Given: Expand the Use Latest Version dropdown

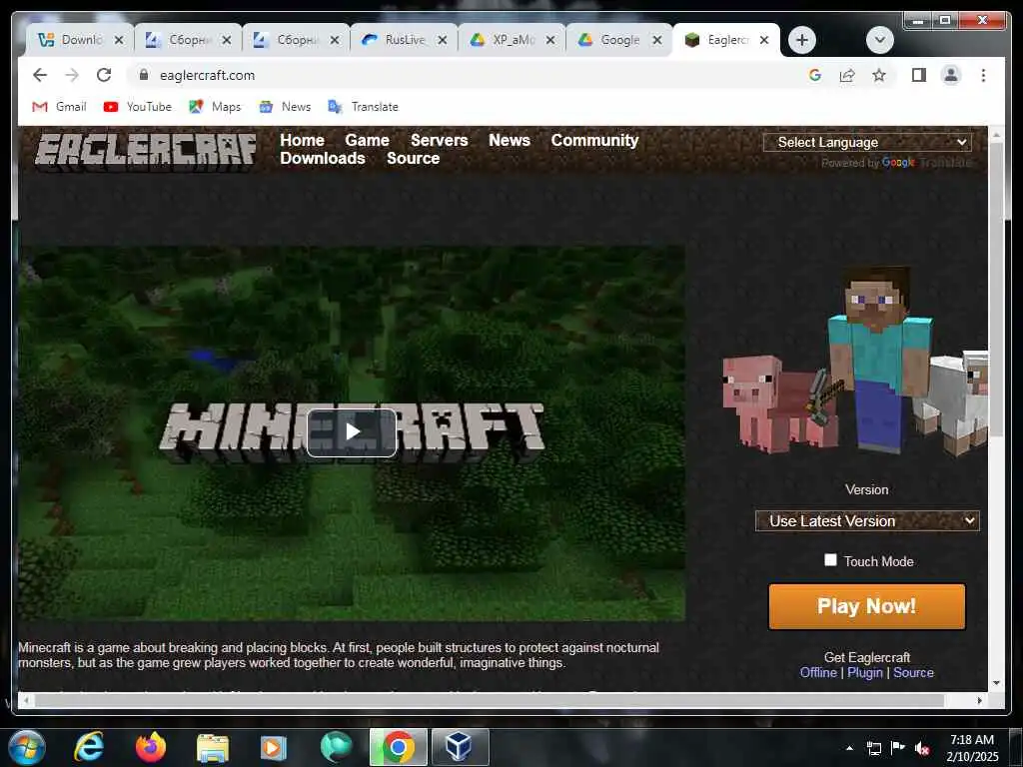Looking at the screenshot, I should pyautogui.click(x=867, y=521).
